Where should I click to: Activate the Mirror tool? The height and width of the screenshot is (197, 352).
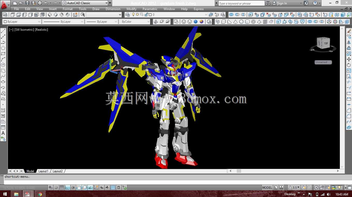349,42
